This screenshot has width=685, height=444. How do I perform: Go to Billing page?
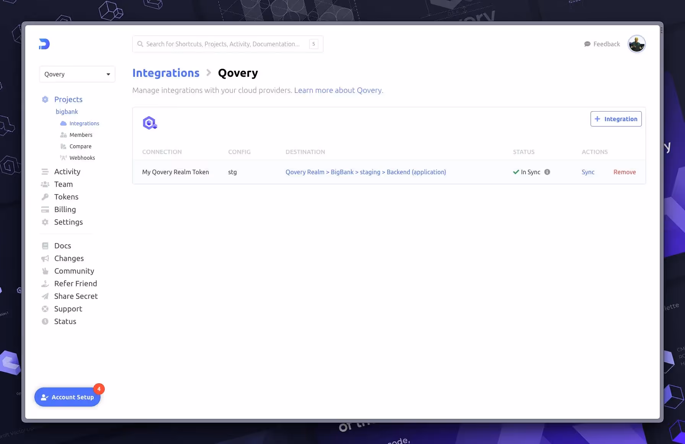tap(65, 209)
